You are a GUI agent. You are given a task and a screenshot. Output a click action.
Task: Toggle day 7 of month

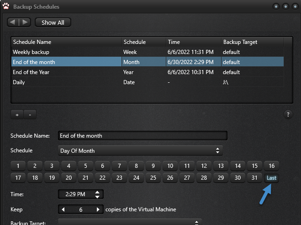coord(119,166)
